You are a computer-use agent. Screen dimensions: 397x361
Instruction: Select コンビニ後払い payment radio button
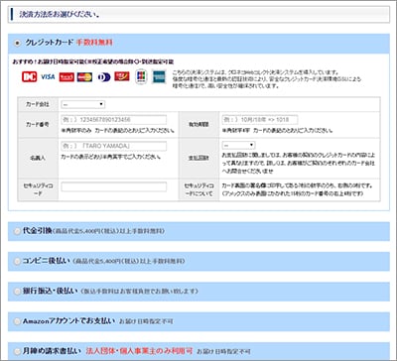tap(17, 262)
